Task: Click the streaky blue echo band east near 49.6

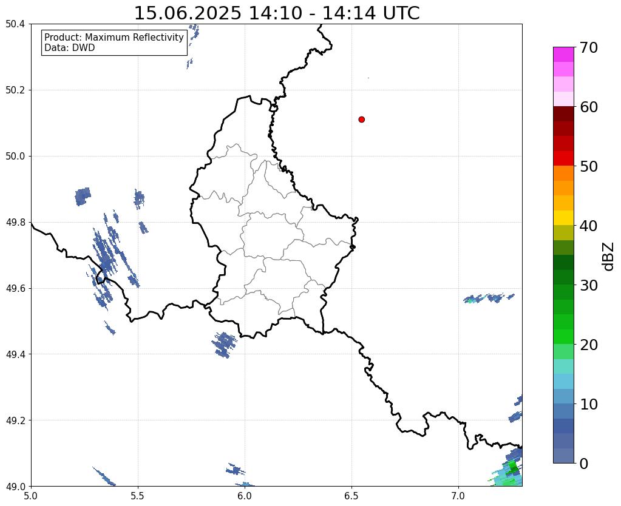Action: coord(488,298)
